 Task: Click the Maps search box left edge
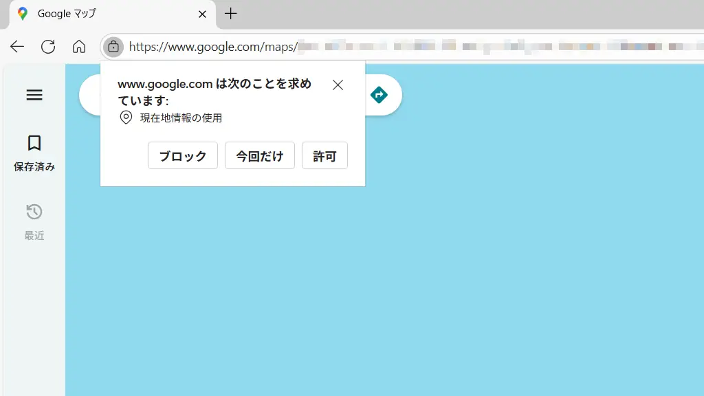coord(91,95)
